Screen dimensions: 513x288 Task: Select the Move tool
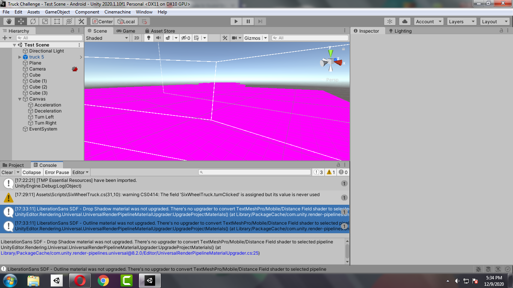point(21,21)
